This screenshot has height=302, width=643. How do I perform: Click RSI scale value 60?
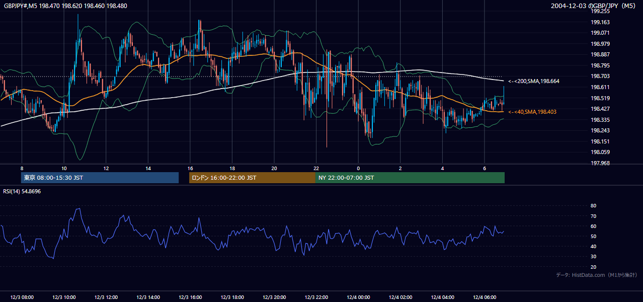pos(593,226)
